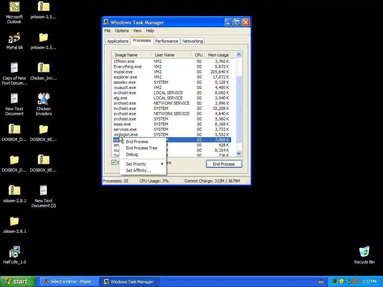Select the Chicken Invaders game shortcut

[x=43, y=99]
